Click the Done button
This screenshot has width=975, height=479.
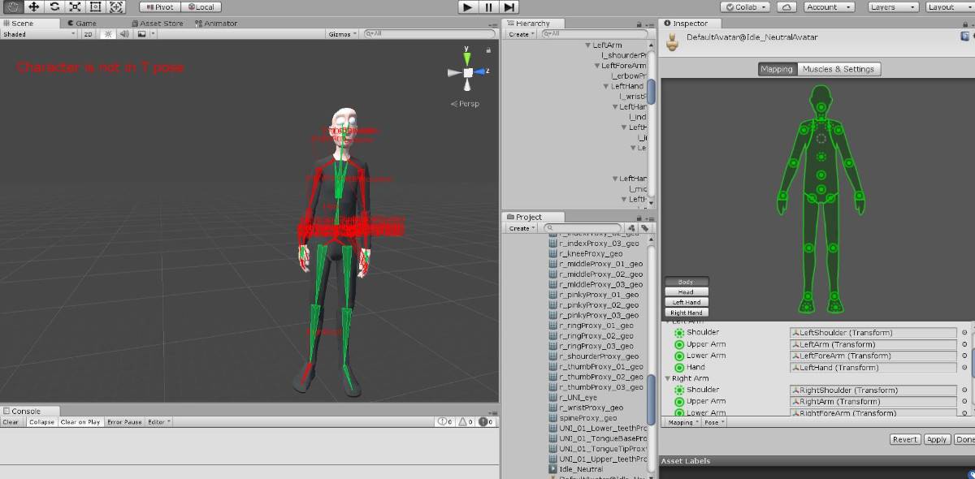coord(964,439)
